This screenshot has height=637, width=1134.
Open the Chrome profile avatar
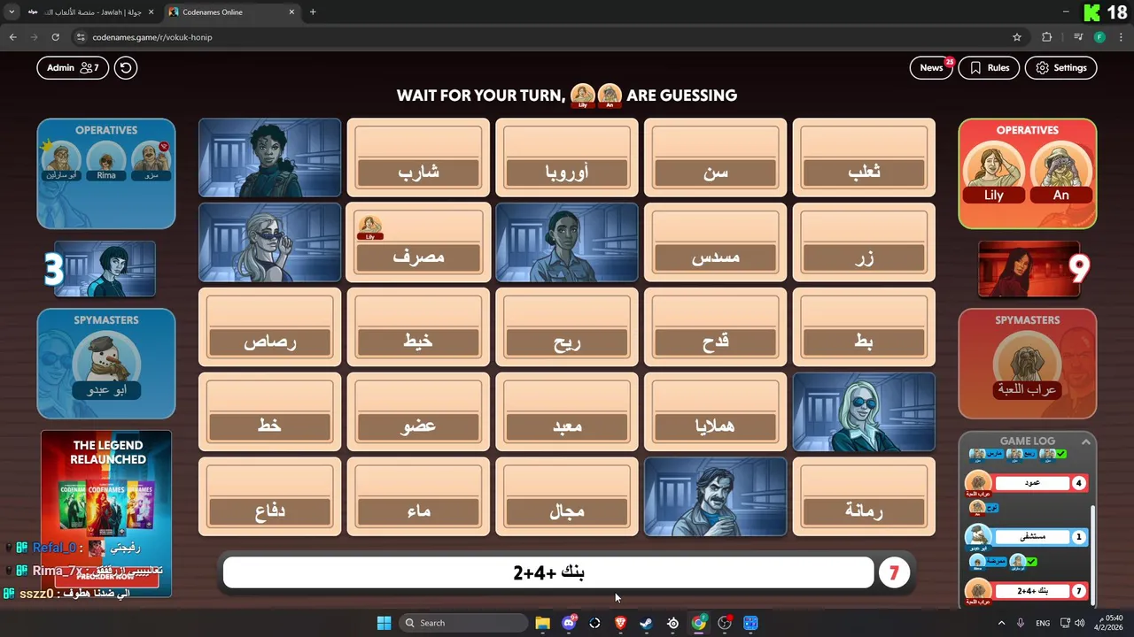(x=1099, y=37)
